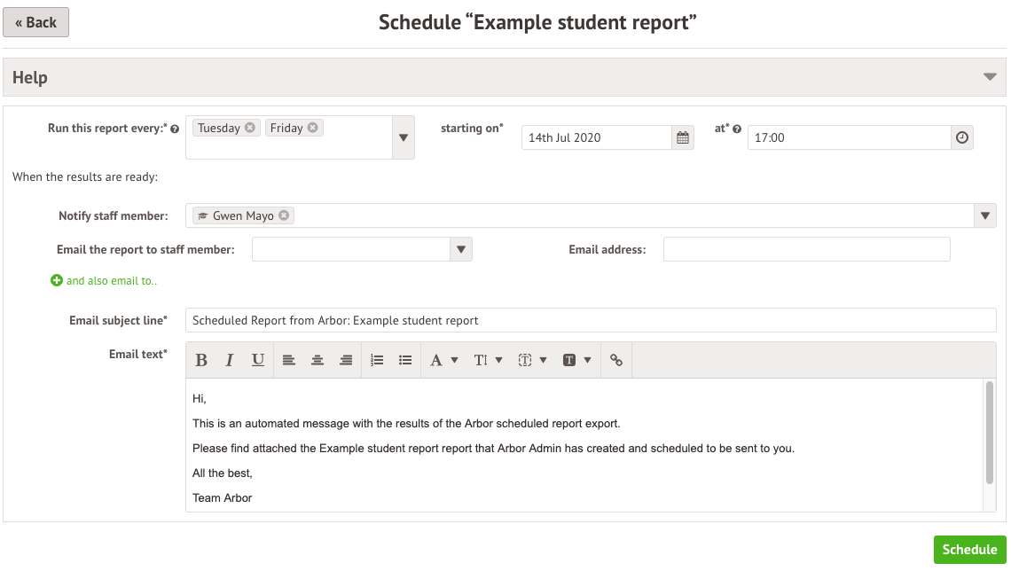This screenshot has width=1011, height=571.
Task: Go back using the Back button
Action: tap(36, 23)
